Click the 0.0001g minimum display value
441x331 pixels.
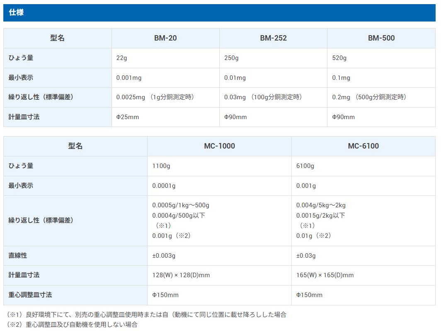click(x=164, y=186)
